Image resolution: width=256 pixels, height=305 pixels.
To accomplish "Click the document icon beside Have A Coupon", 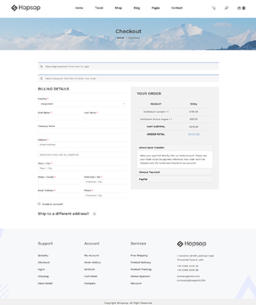I will [42, 78].
